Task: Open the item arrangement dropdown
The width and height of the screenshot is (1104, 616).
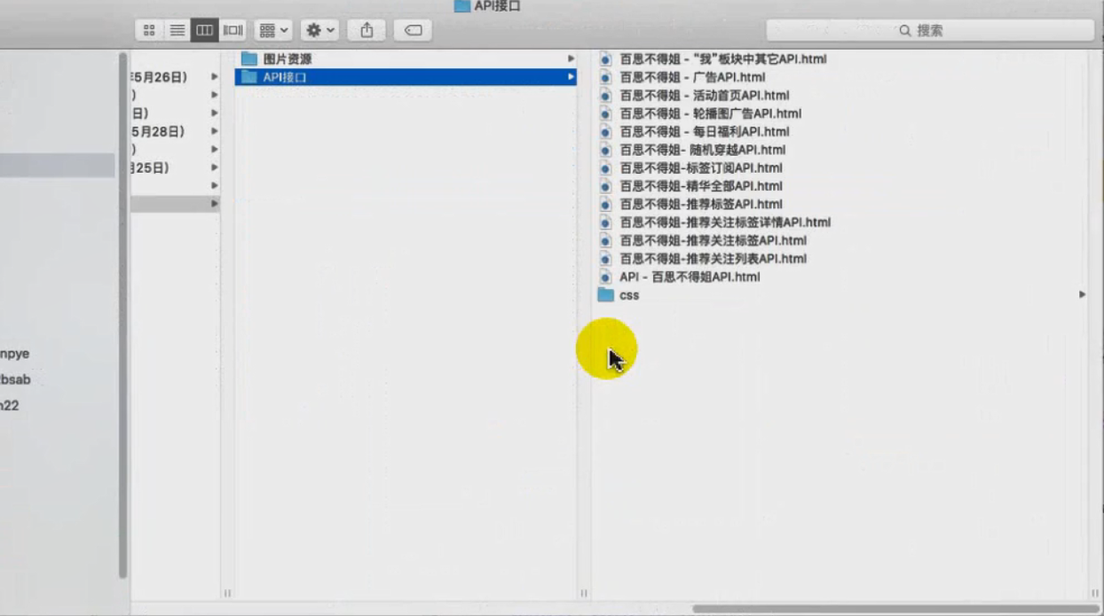Action: [x=273, y=30]
